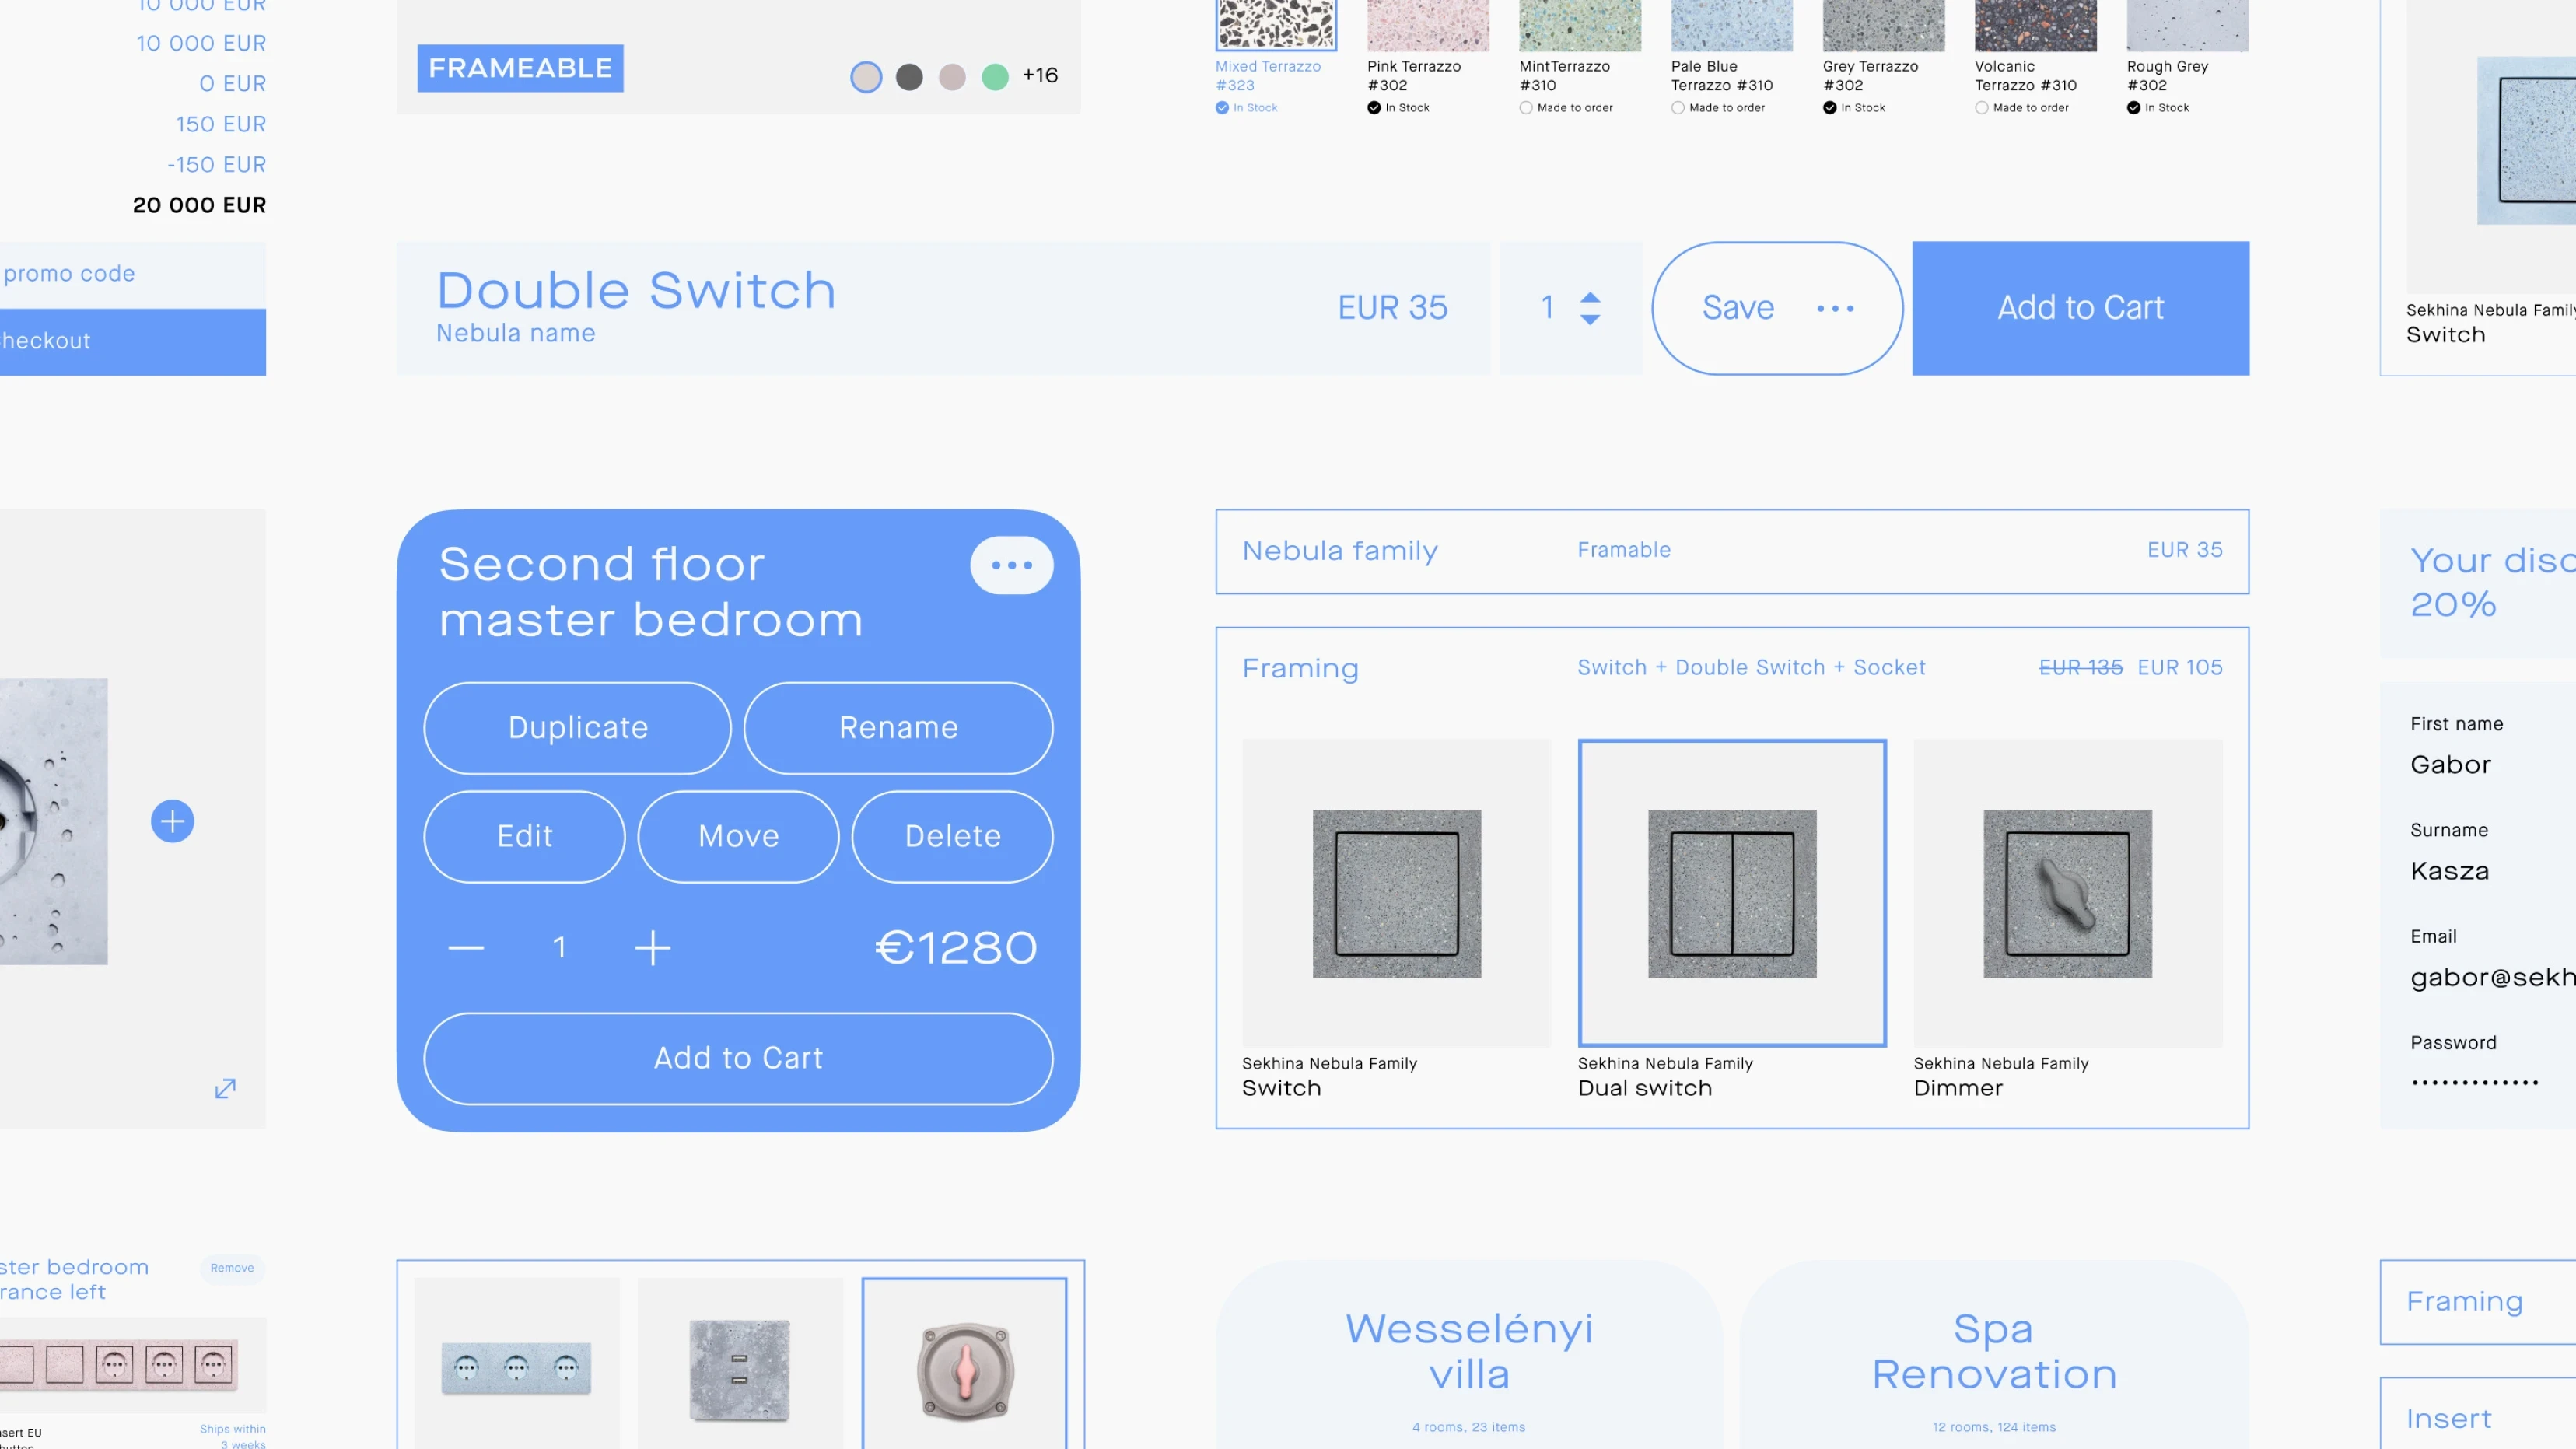Click the expand image arrow icon
Viewport: 2576px width, 1449px height.
(225, 1088)
